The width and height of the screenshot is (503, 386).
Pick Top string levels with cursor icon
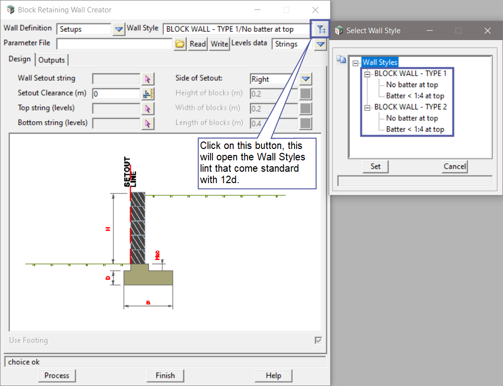148,108
